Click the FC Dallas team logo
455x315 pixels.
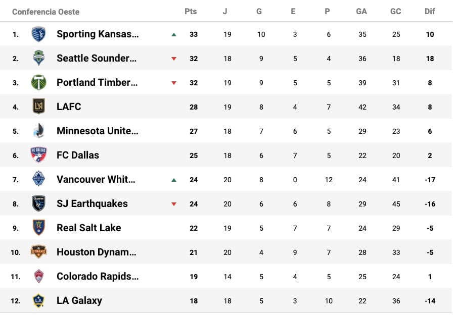point(38,155)
